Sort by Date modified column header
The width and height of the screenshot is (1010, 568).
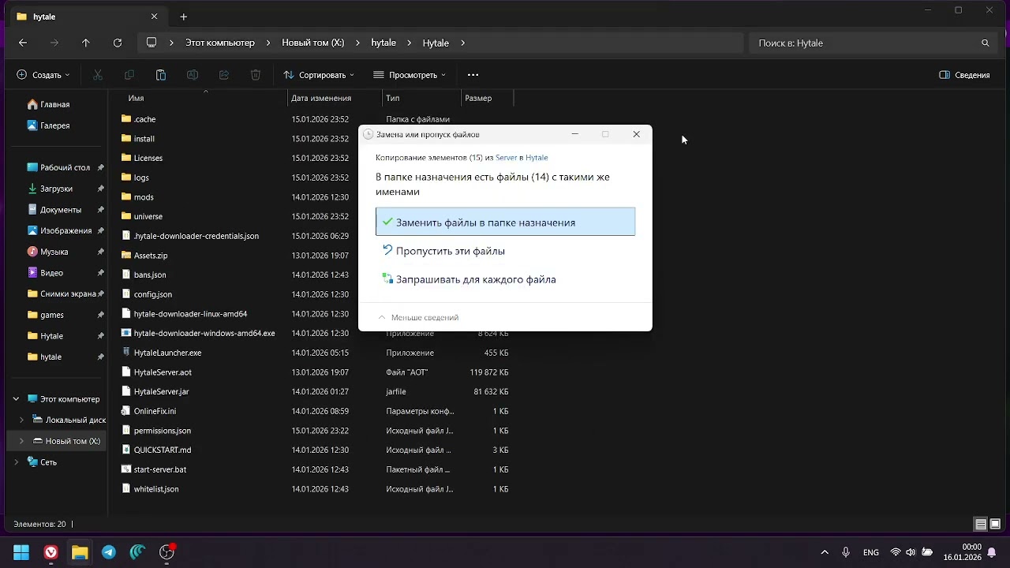(x=335, y=99)
